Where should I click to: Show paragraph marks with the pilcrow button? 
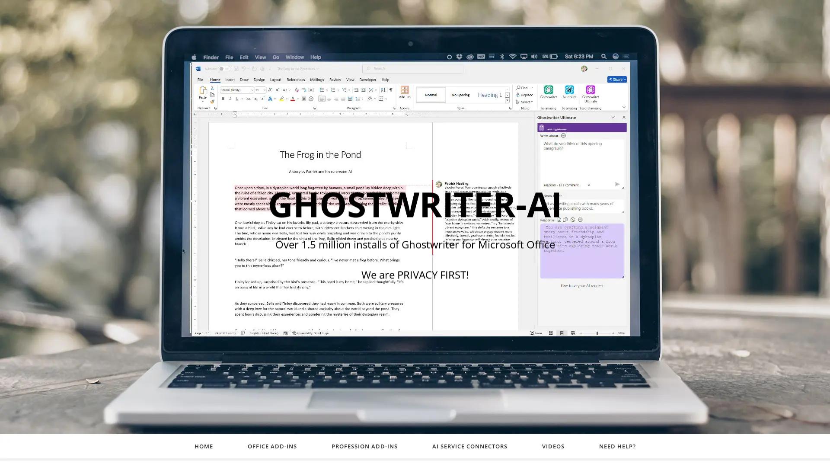click(391, 90)
